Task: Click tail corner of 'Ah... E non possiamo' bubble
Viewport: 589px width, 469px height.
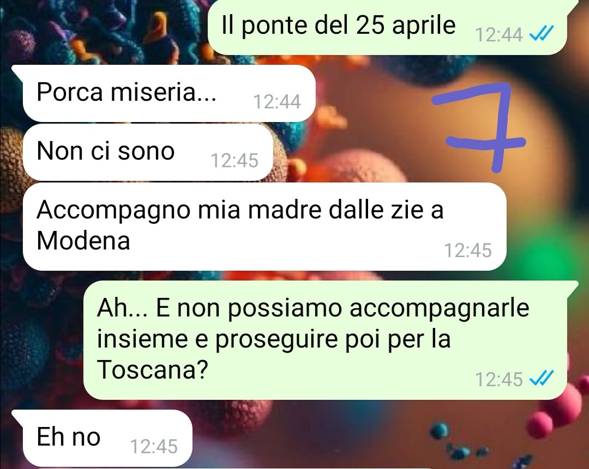Action: (x=572, y=287)
